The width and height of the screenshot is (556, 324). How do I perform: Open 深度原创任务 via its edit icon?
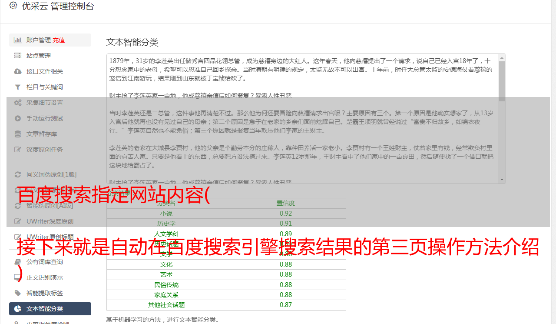tap(18, 150)
